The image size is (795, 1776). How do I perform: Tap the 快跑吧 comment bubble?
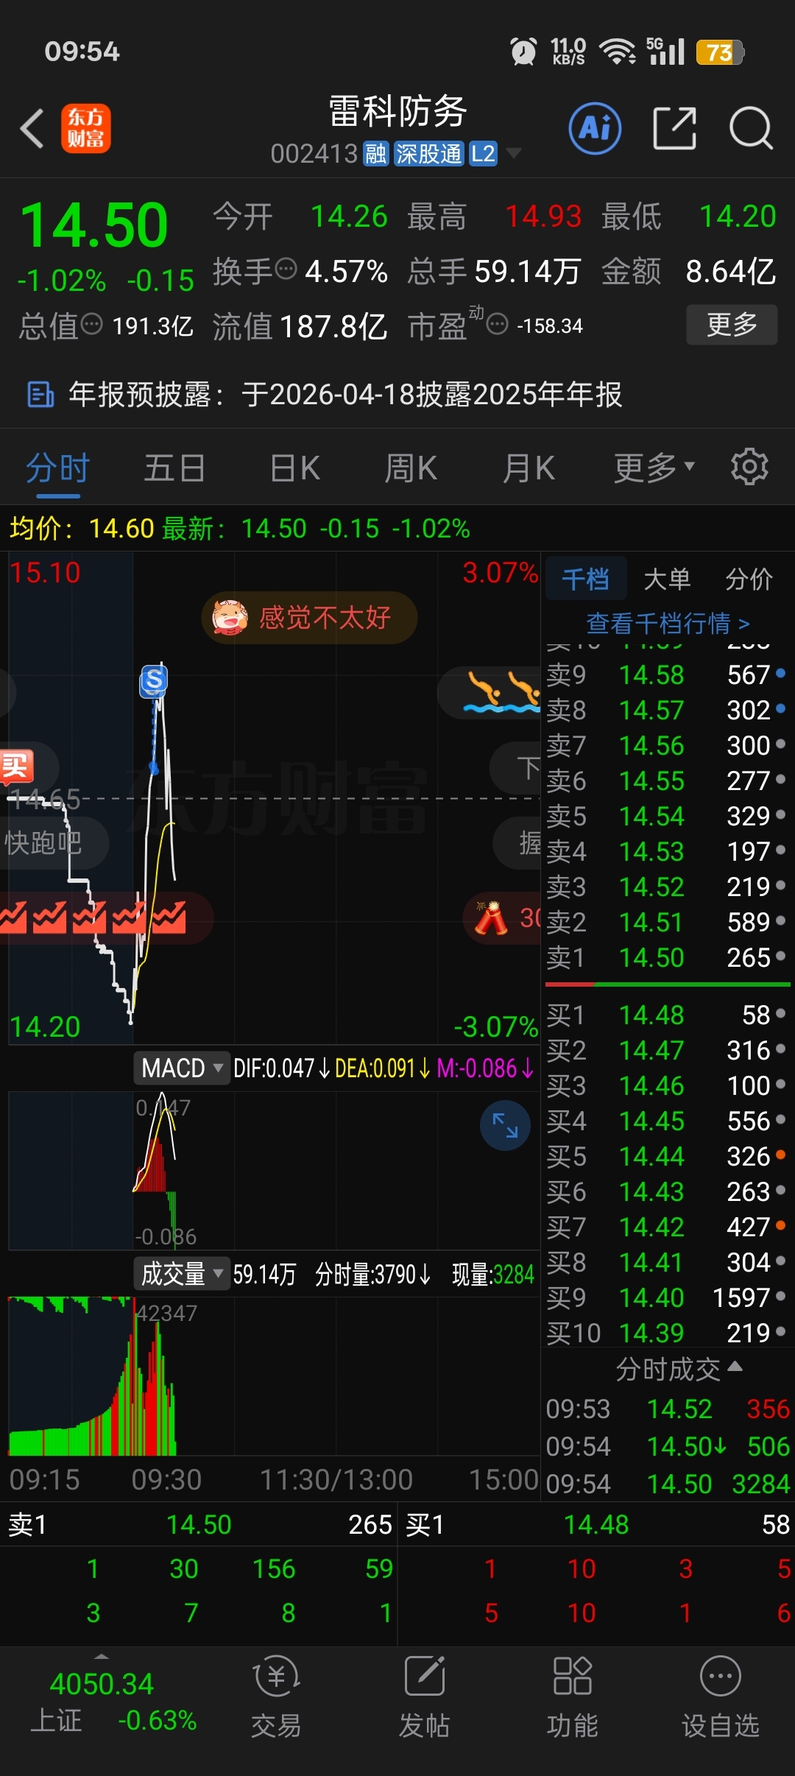[53, 842]
